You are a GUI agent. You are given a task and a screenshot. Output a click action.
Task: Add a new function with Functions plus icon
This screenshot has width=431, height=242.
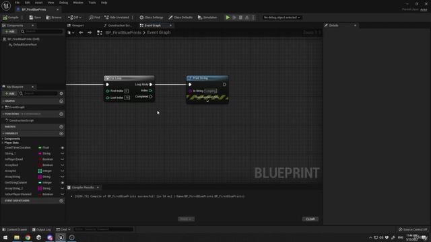click(61, 114)
